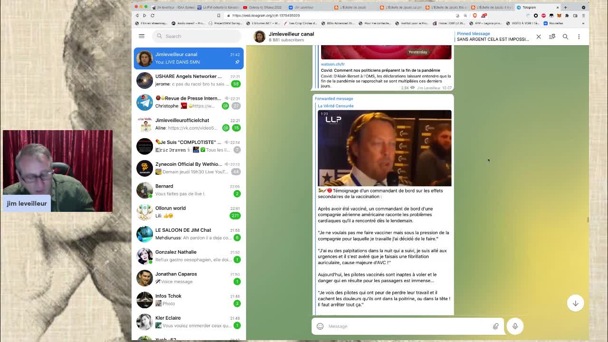Screen dimensions: 608x342
Task: Open the Telegram hamburger menu
Action: (x=142, y=36)
